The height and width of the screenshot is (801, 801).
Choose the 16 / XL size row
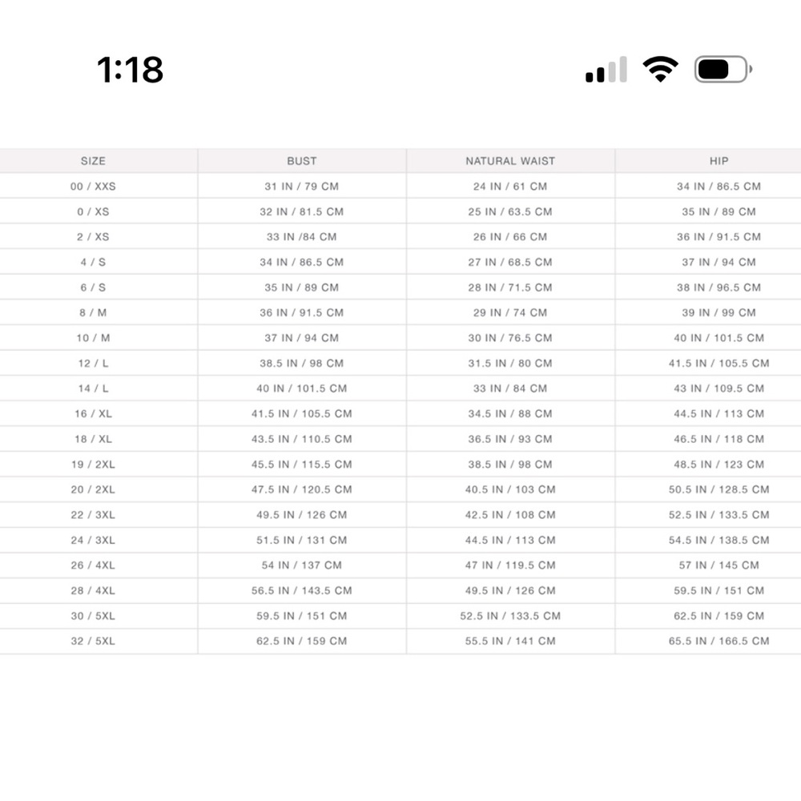pos(400,414)
